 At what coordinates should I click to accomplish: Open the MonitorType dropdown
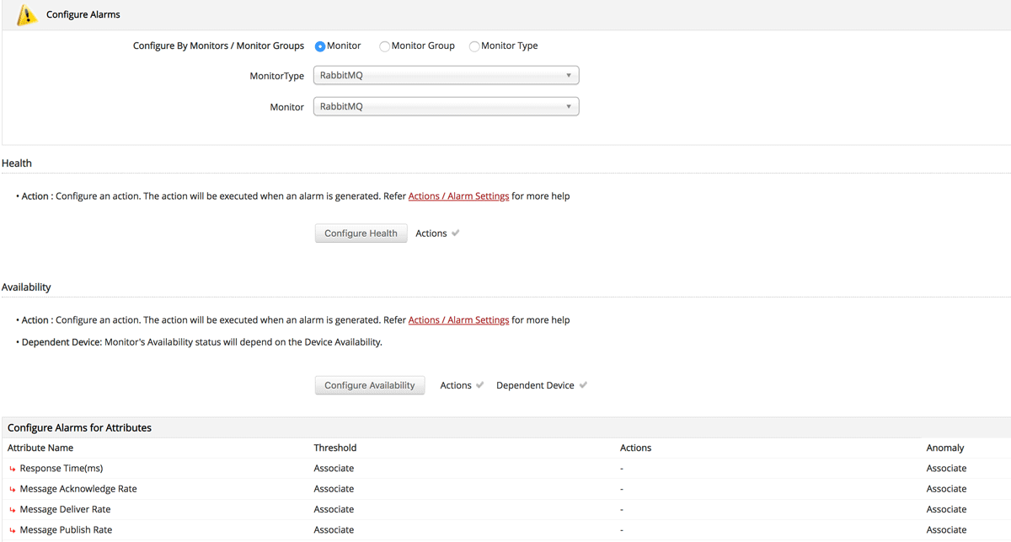tap(446, 76)
